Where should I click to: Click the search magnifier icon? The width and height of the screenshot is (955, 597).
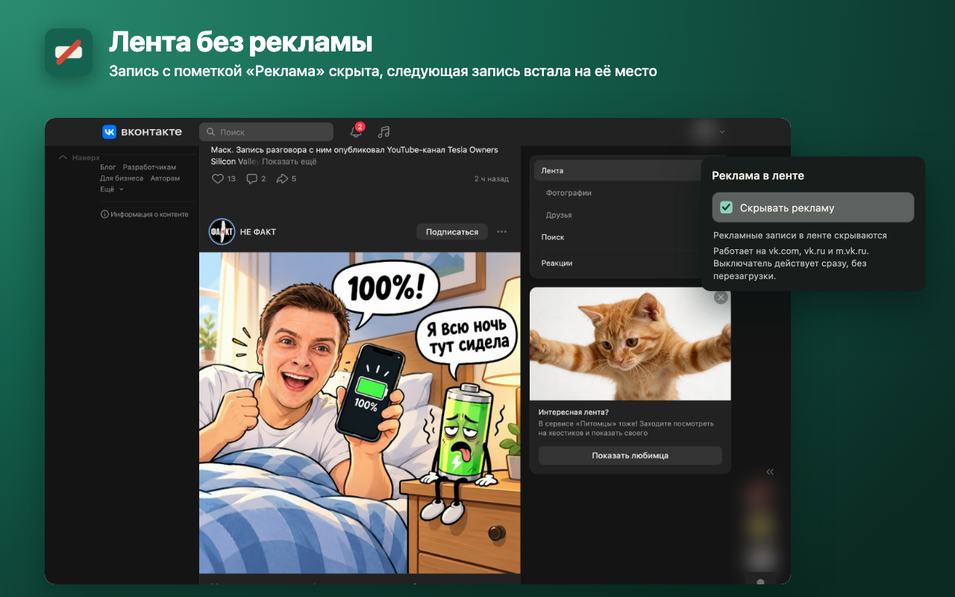point(210,132)
